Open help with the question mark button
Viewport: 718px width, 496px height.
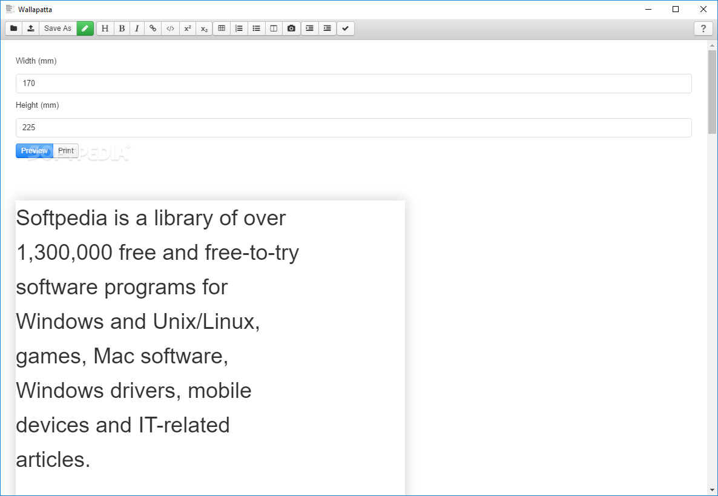[x=703, y=28]
